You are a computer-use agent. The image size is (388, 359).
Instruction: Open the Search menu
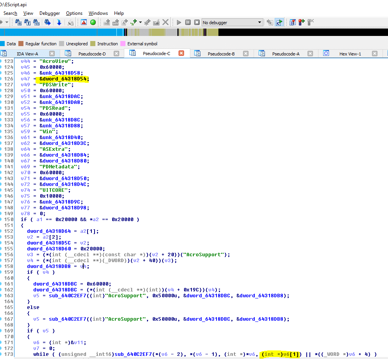(x=10, y=13)
